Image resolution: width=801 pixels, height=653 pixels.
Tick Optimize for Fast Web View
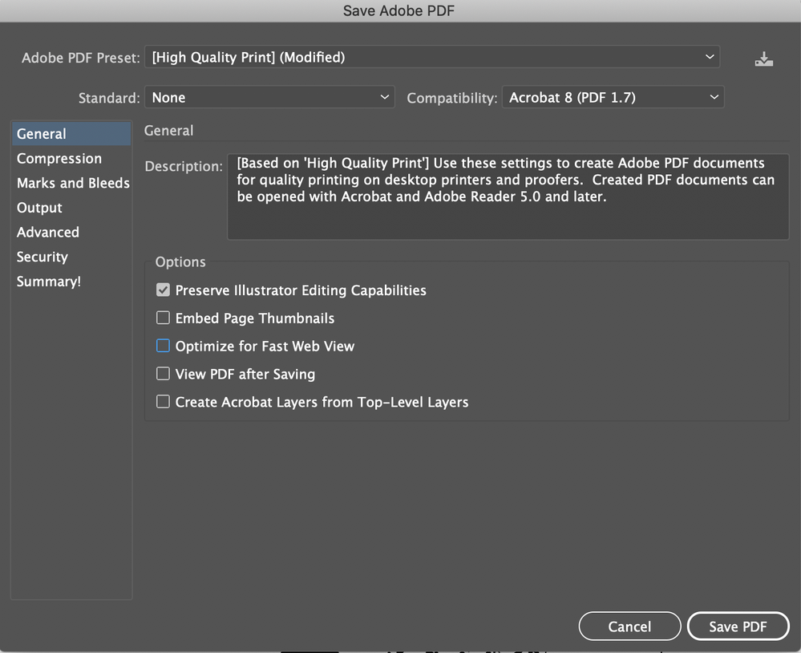point(163,346)
